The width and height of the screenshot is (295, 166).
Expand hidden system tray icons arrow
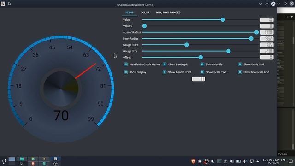pos(258,161)
